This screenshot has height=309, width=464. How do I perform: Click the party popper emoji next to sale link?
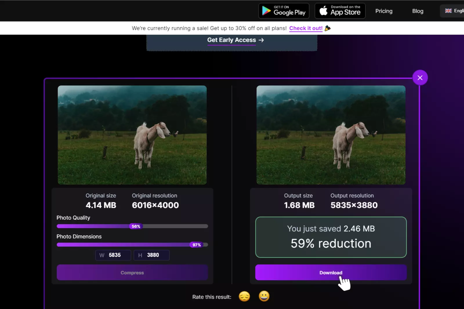pos(328,28)
